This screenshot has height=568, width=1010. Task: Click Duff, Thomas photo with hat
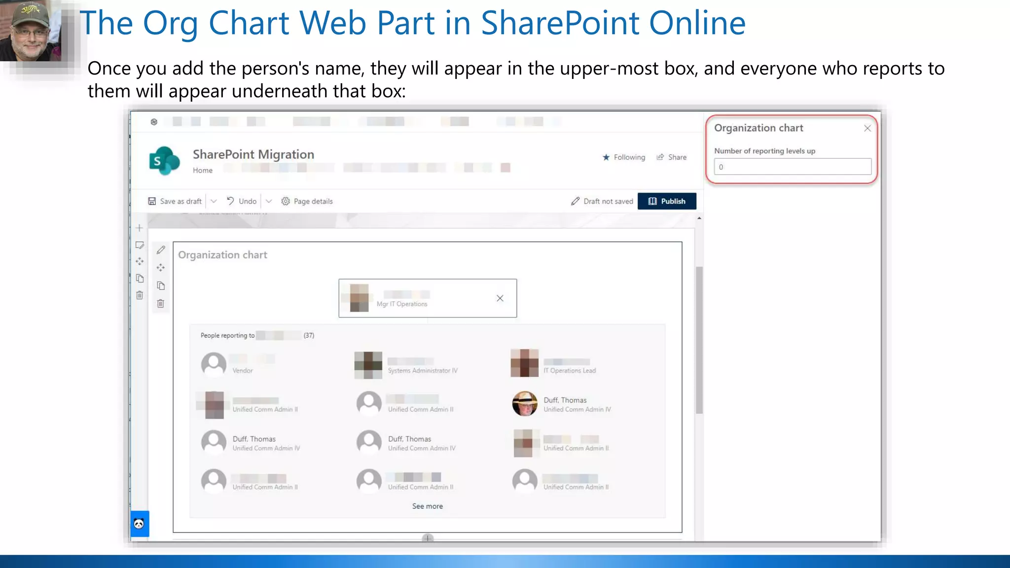(x=525, y=404)
